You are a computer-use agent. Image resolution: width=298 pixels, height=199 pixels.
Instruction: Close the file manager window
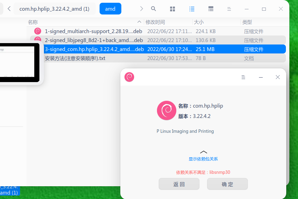coord(281,9)
